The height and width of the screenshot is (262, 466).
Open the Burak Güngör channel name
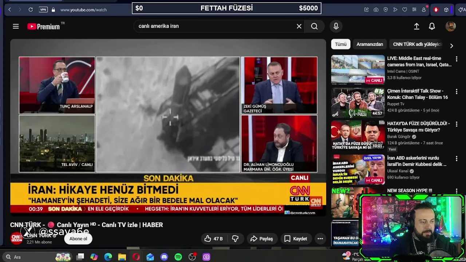tap(399, 137)
